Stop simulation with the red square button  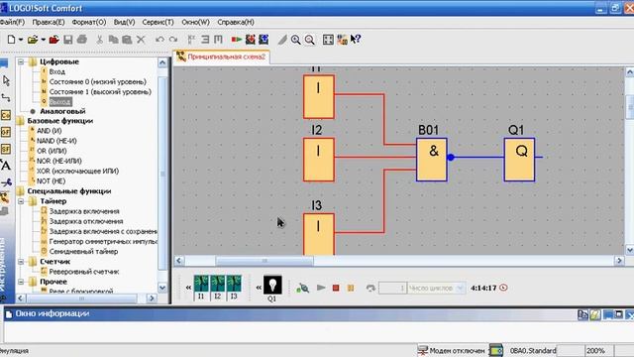click(x=336, y=288)
